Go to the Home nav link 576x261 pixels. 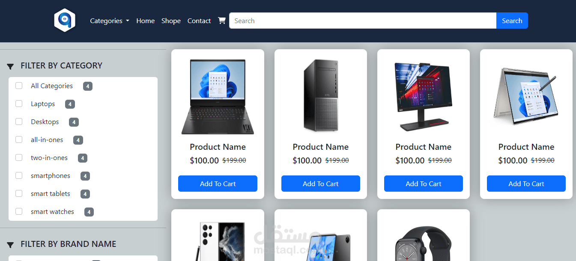pos(146,21)
